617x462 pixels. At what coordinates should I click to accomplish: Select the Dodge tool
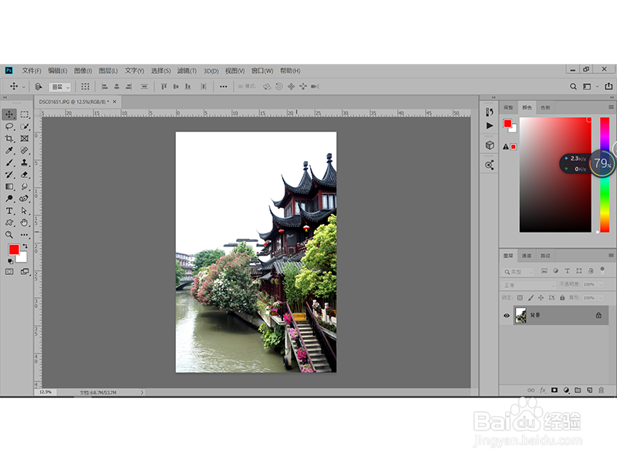[x=9, y=199]
